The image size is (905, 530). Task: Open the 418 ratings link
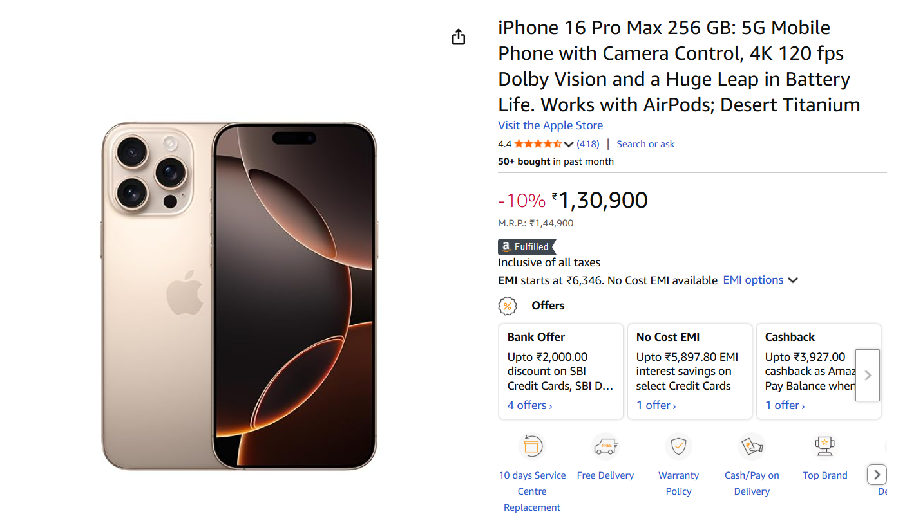click(587, 144)
